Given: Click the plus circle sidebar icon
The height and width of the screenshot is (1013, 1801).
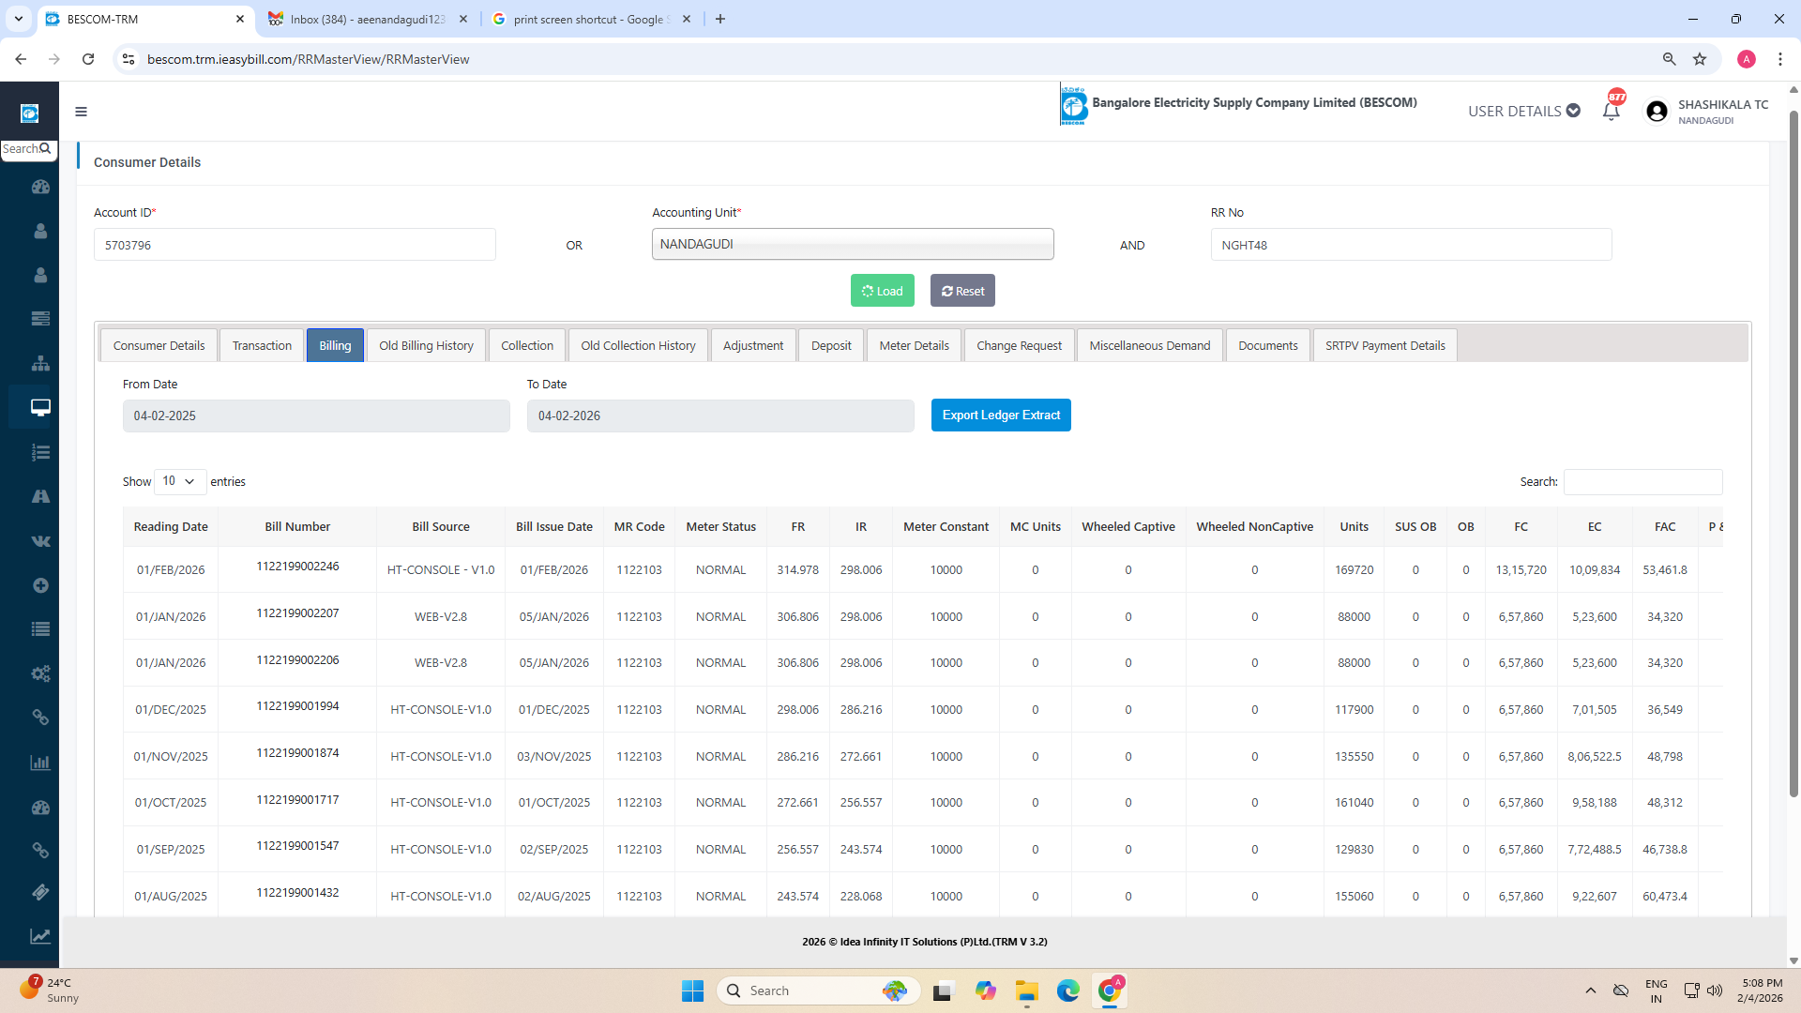Looking at the screenshot, I should (40, 585).
